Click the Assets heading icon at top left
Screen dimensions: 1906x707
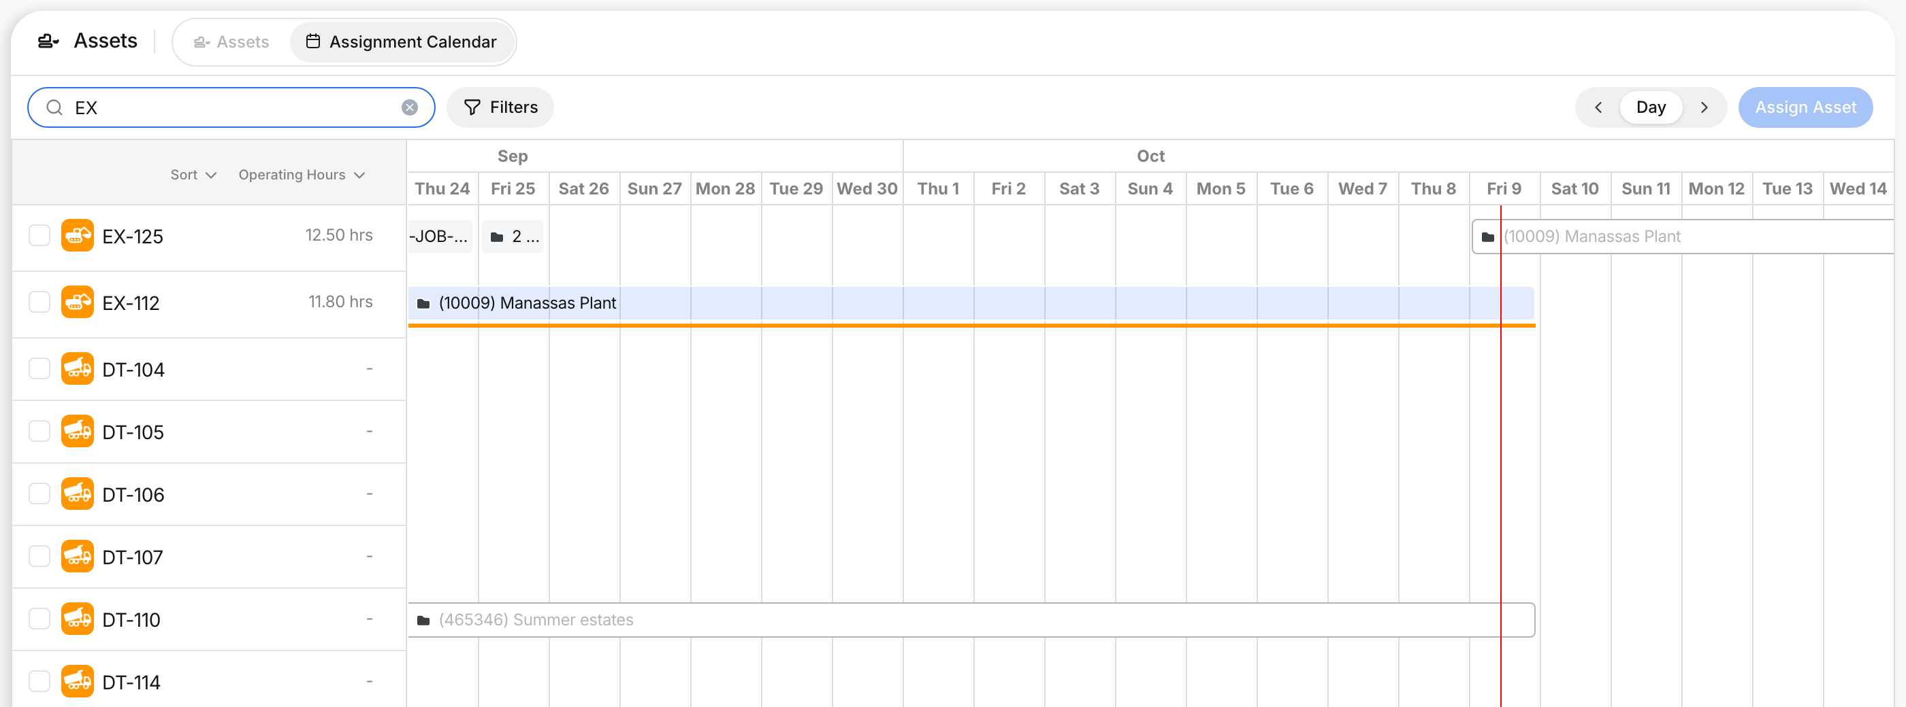pyautogui.click(x=49, y=41)
